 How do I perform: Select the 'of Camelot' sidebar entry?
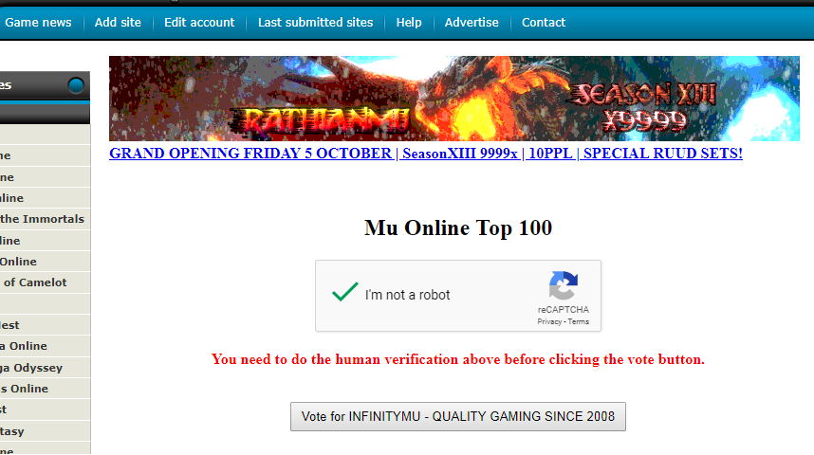[46, 282]
